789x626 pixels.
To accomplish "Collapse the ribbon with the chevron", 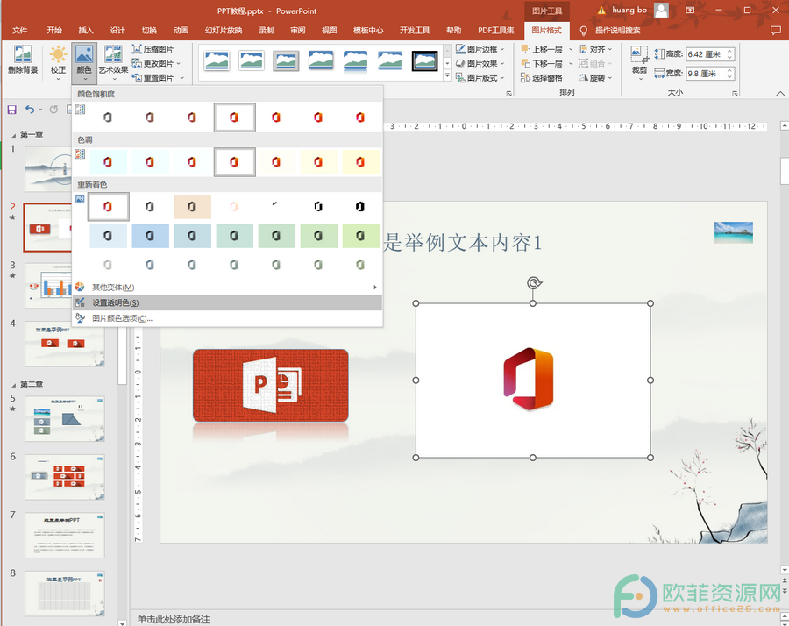I will 780,93.
